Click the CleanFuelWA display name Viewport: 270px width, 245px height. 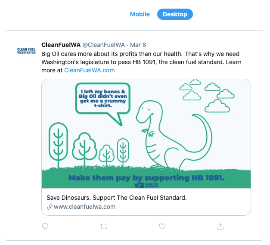(61, 45)
